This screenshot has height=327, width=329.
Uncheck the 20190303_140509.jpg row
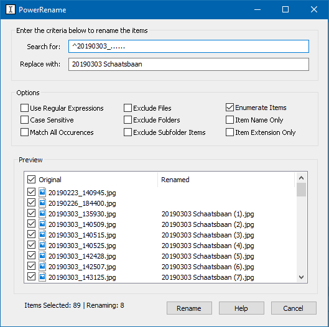pos(31,224)
